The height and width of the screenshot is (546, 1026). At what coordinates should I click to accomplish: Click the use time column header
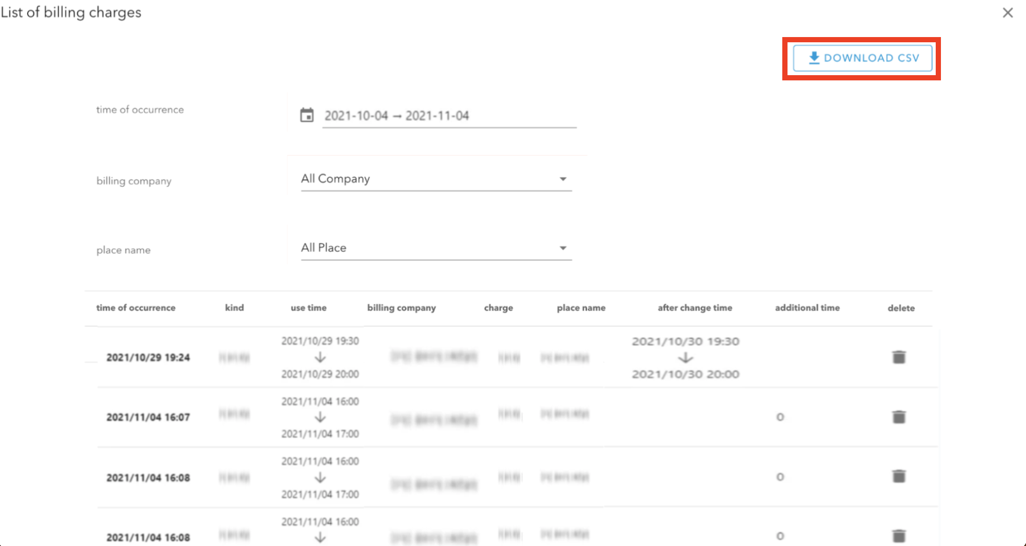click(x=308, y=308)
